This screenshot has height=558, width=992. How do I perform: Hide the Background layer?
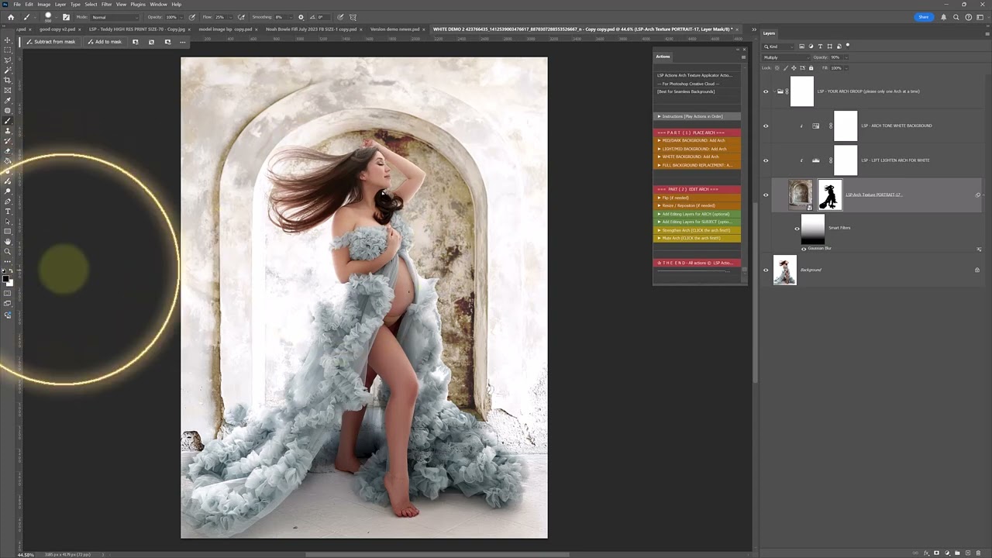click(x=766, y=270)
